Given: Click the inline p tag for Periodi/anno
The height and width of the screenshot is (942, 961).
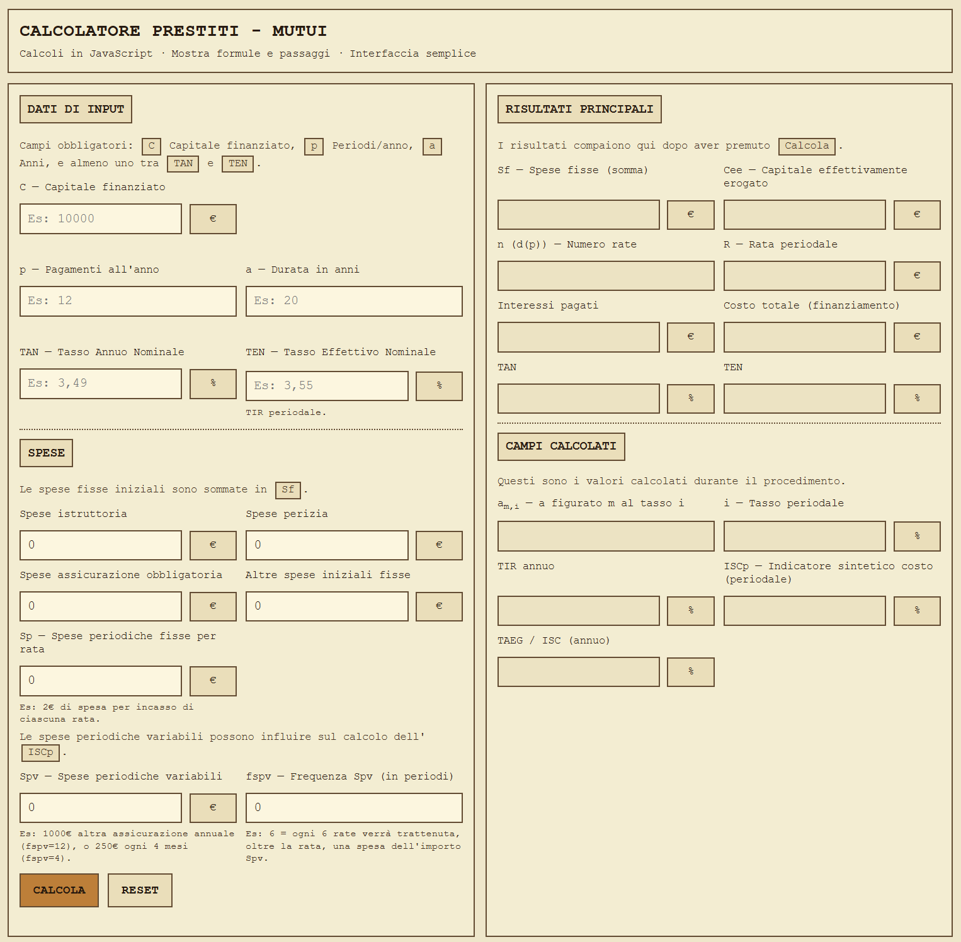Looking at the screenshot, I should pos(314,145).
